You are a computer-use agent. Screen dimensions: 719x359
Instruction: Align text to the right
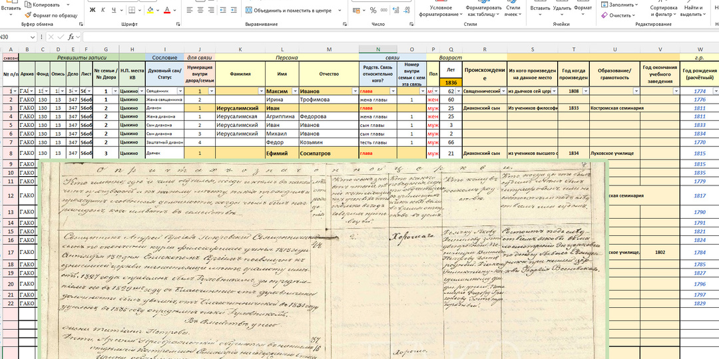212,9
